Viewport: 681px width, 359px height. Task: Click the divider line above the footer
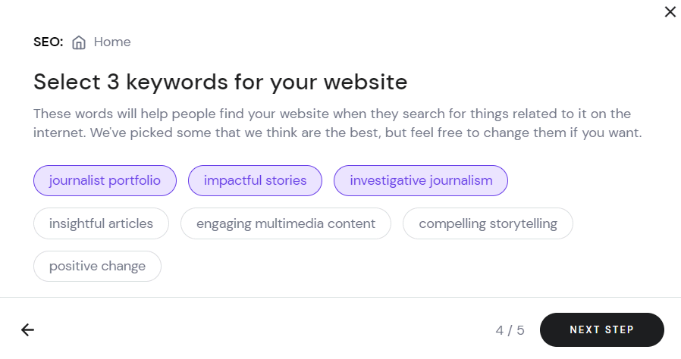(x=340, y=298)
